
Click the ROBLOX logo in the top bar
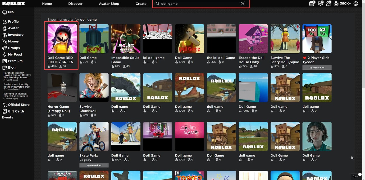tap(13, 3)
